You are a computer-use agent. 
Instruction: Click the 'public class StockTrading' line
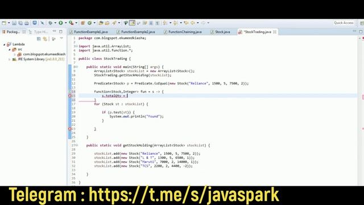click(x=105, y=59)
